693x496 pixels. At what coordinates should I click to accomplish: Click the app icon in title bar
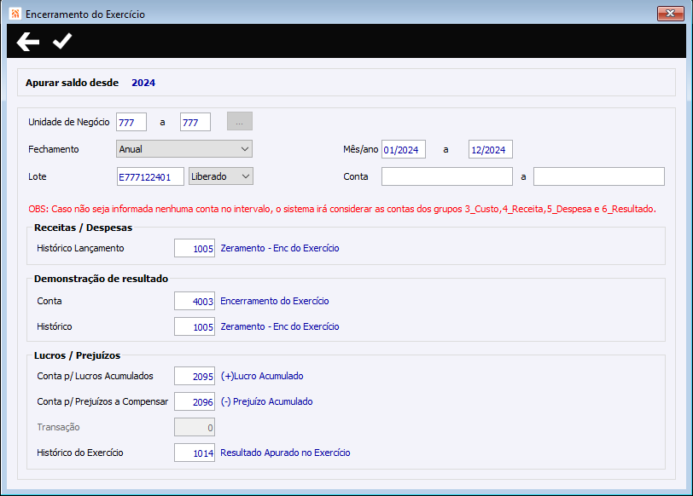point(15,14)
